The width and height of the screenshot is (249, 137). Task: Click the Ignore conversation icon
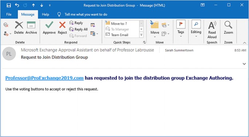point(6,25)
